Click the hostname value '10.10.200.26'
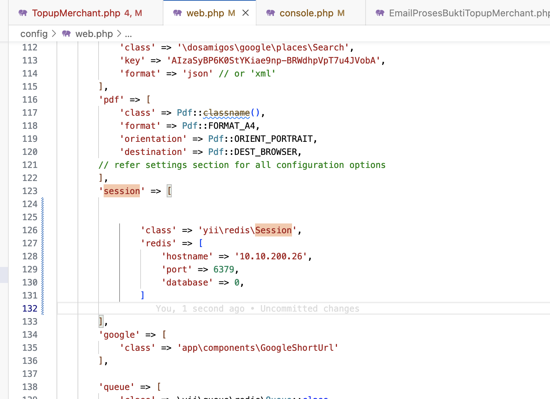 click(271, 256)
